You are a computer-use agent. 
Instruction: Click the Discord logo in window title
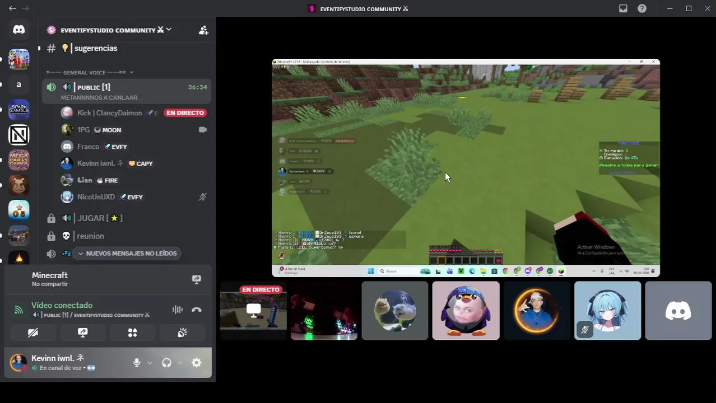[x=313, y=8]
